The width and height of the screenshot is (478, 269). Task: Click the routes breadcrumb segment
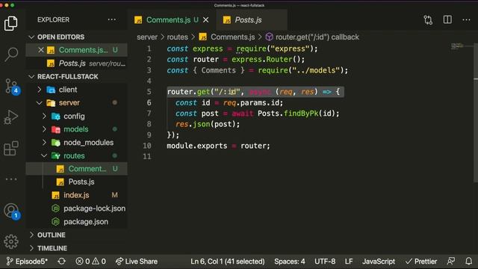(177, 37)
